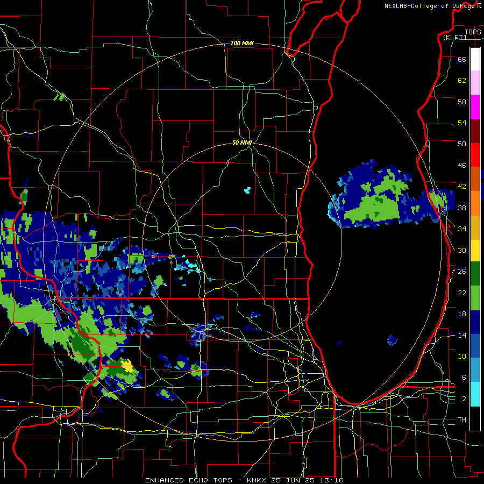
Task: Select the dark green legend swatch near 26
Action: (475, 274)
